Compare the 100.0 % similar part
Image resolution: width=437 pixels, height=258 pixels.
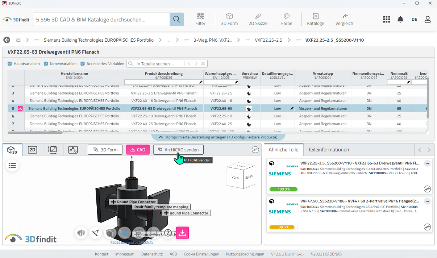coord(428,189)
